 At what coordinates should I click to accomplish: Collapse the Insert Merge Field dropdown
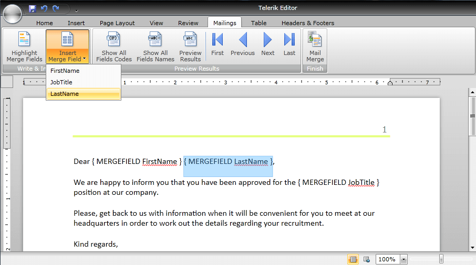click(x=67, y=47)
